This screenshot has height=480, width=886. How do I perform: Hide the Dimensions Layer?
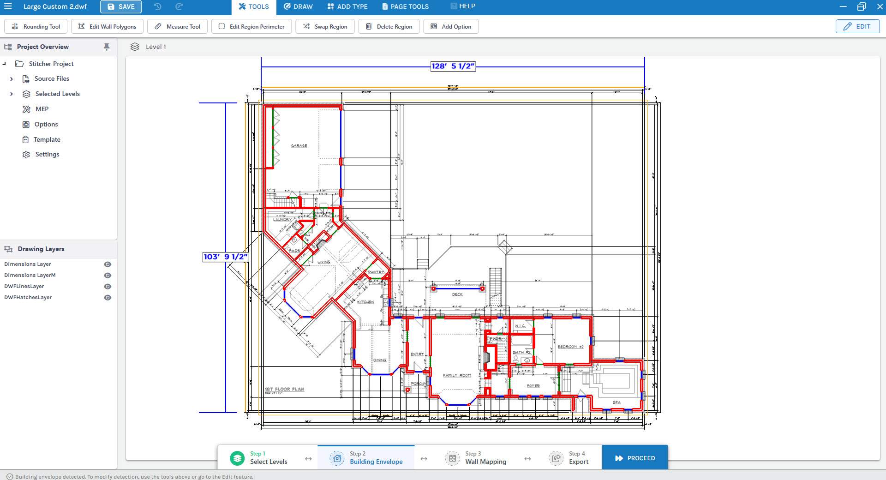(108, 264)
